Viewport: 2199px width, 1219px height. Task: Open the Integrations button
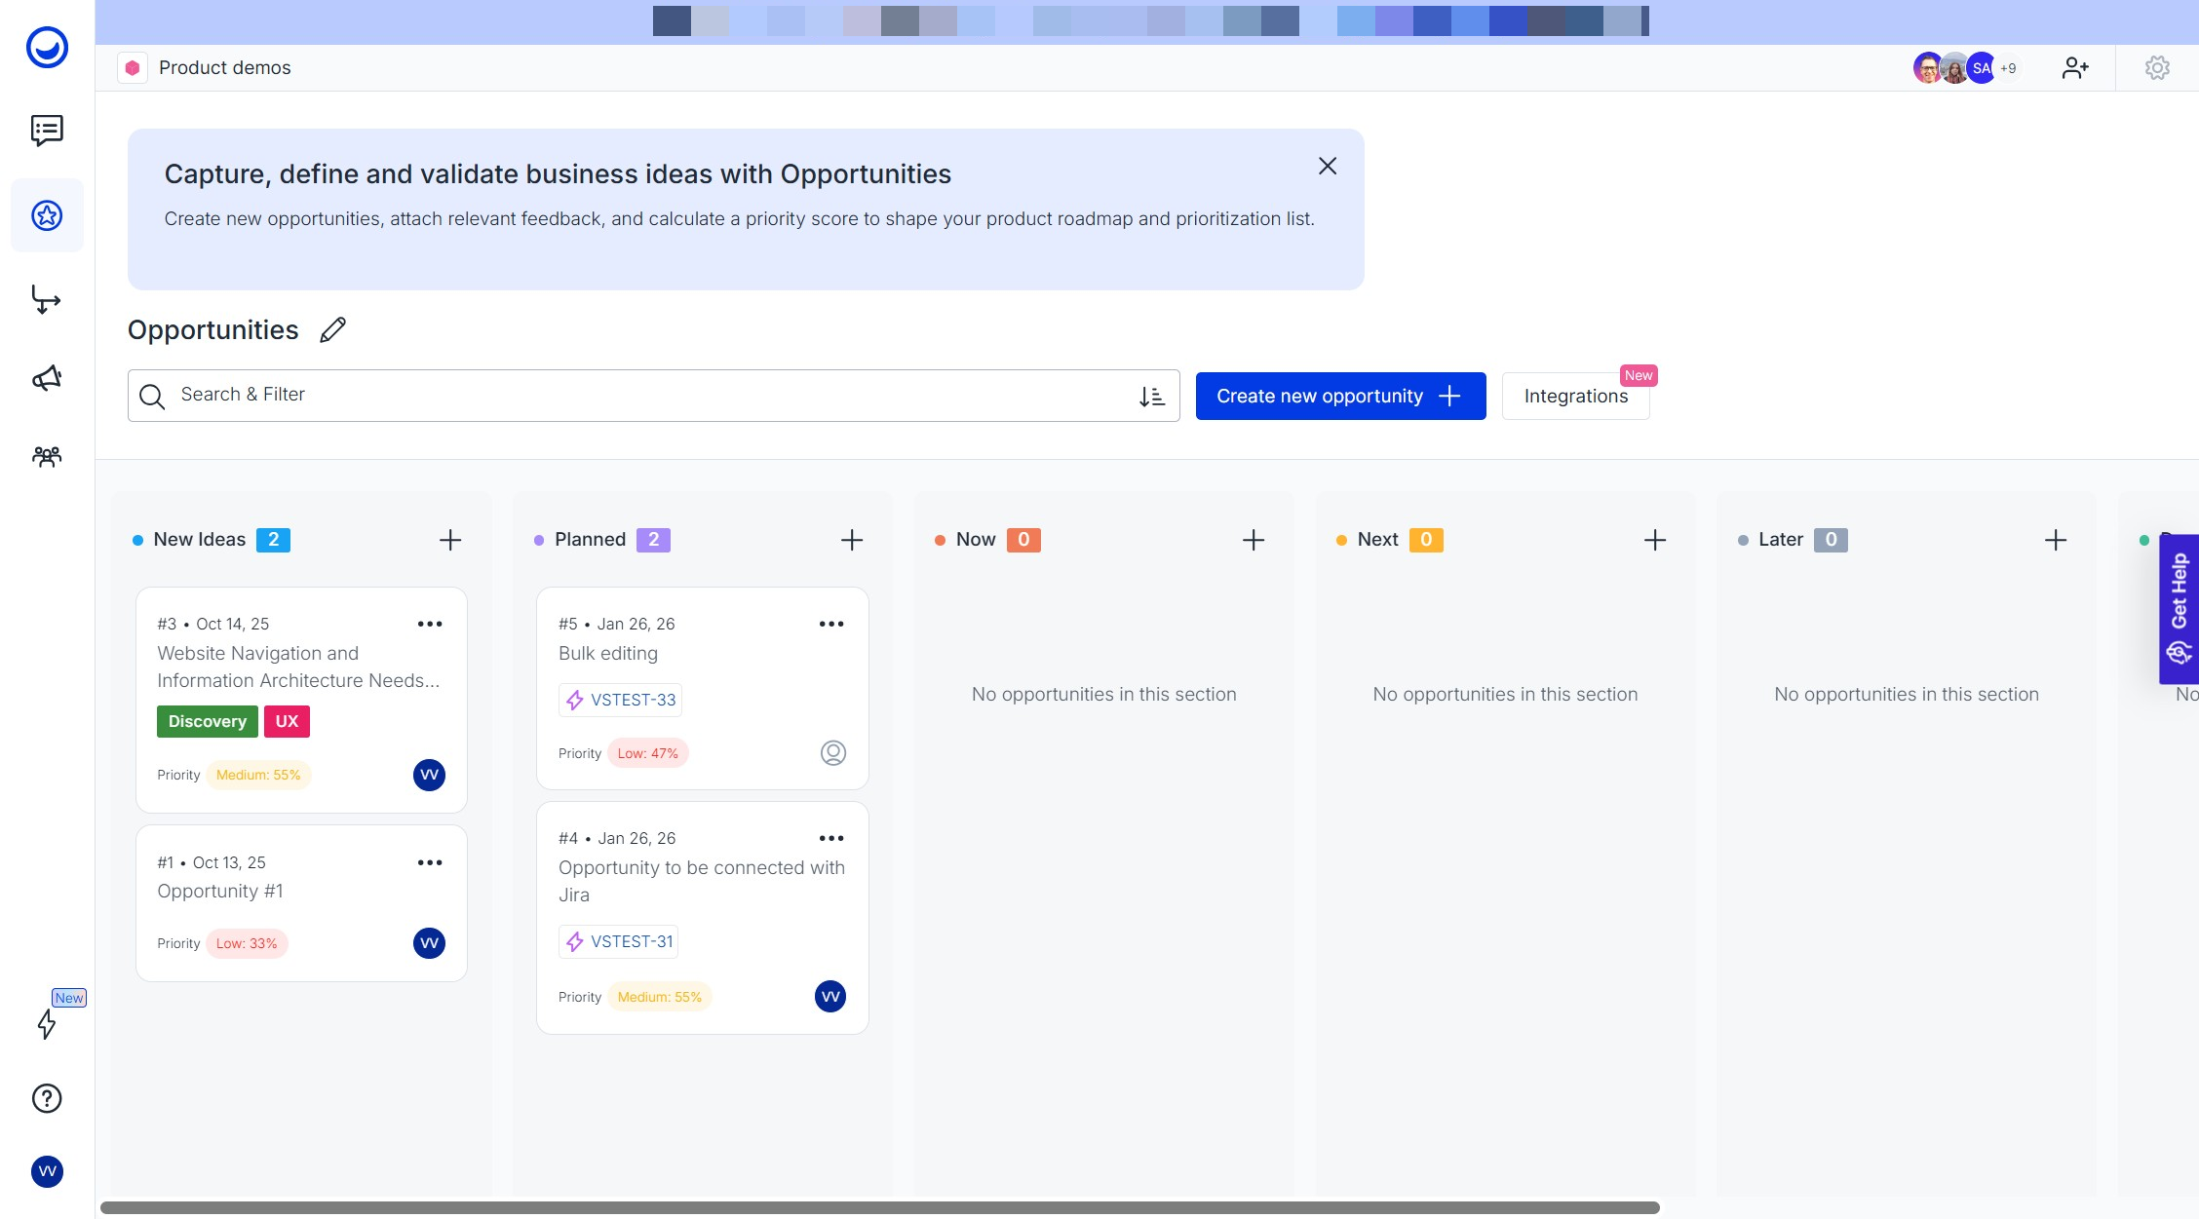(1575, 396)
